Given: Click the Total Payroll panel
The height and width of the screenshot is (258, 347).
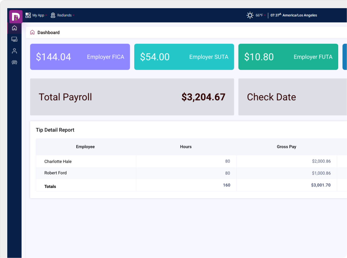Looking at the screenshot, I should 132,97.
